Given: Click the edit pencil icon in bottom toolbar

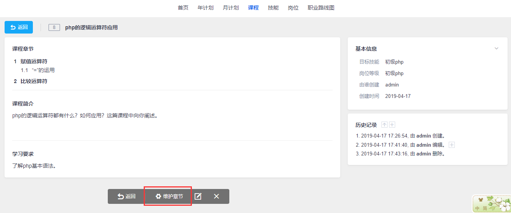Looking at the screenshot, I should tap(198, 196).
